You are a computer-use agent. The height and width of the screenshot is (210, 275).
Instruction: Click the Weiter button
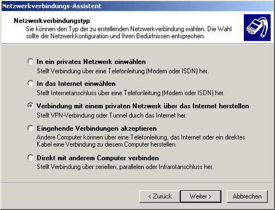click(201, 196)
